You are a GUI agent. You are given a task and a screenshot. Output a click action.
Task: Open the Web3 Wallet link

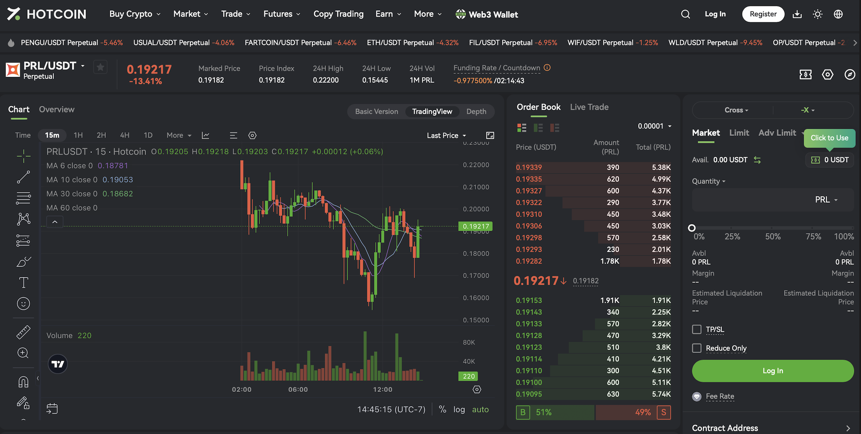pos(487,15)
